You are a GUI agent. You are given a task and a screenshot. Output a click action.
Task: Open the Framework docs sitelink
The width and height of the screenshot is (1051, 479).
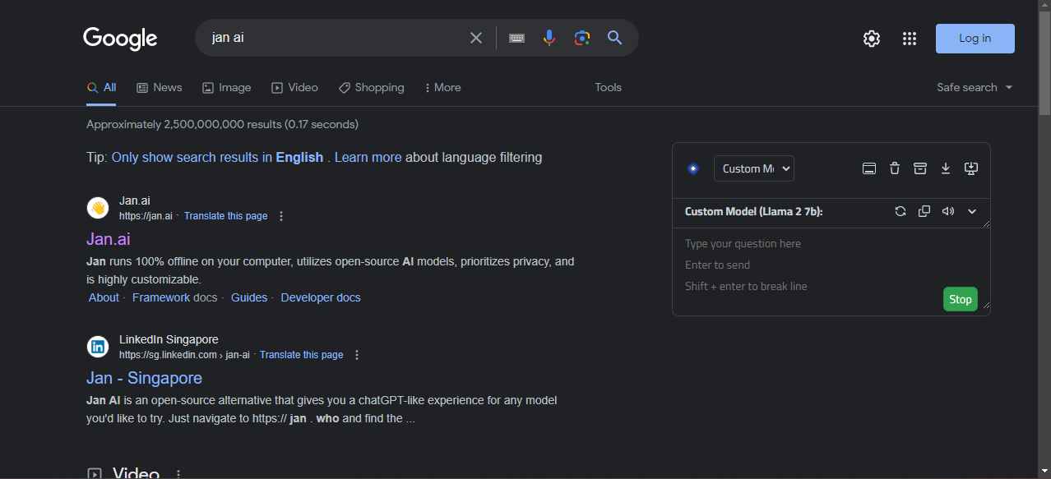click(x=174, y=297)
